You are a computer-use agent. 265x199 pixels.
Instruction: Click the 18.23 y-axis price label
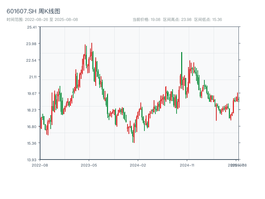[x=32, y=110]
